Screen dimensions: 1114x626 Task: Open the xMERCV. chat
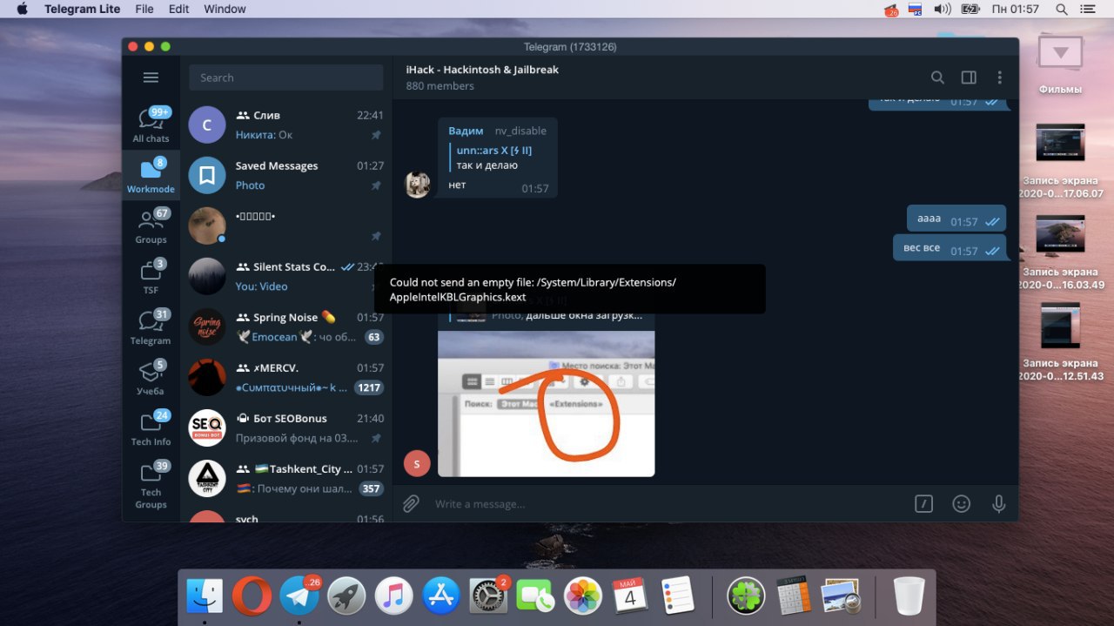click(286, 378)
